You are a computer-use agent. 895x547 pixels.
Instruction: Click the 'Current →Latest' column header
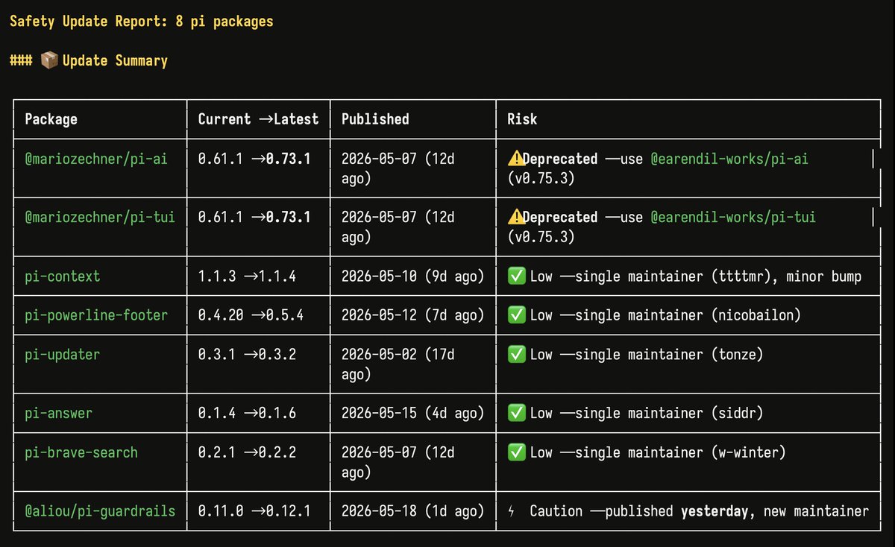[258, 119]
